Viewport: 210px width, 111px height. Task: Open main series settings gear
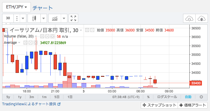click(92, 30)
